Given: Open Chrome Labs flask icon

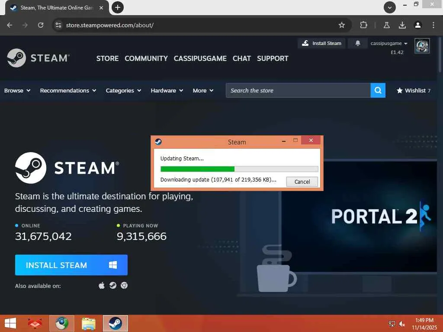Looking at the screenshot, I should (x=387, y=25).
